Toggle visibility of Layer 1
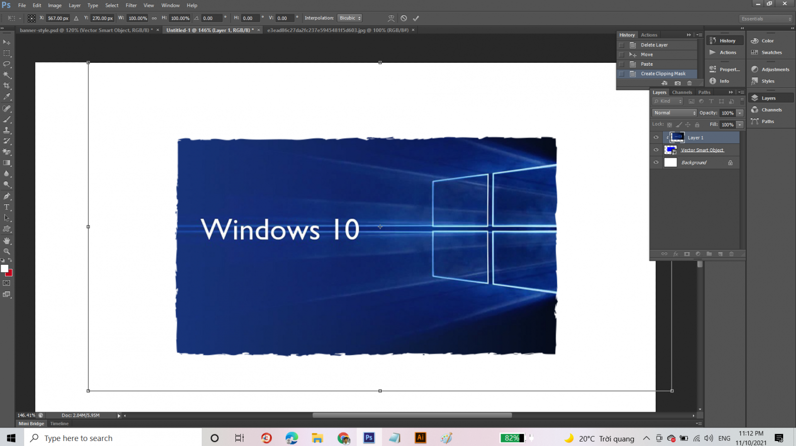Viewport: 796px width, 446px height. pyautogui.click(x=656, y=137)
